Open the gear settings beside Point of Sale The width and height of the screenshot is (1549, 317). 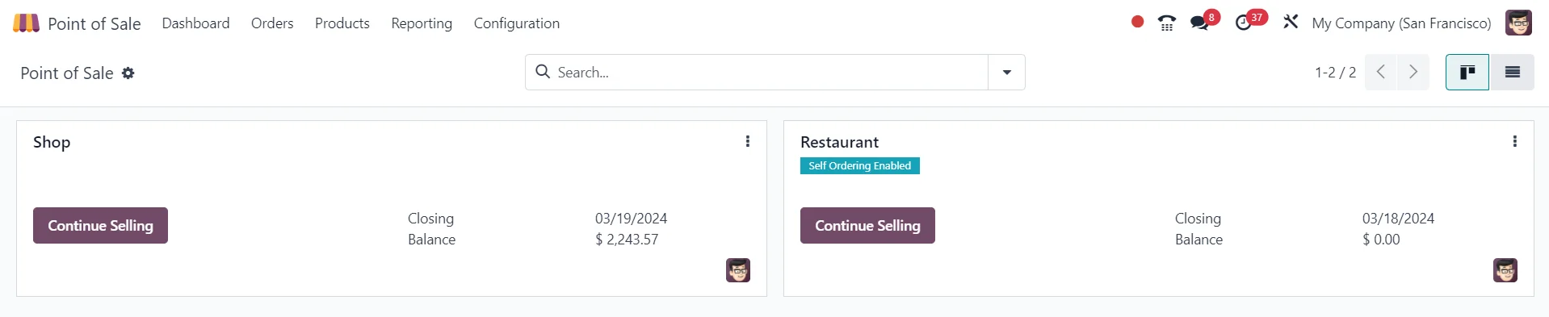[x=128, y=73]
